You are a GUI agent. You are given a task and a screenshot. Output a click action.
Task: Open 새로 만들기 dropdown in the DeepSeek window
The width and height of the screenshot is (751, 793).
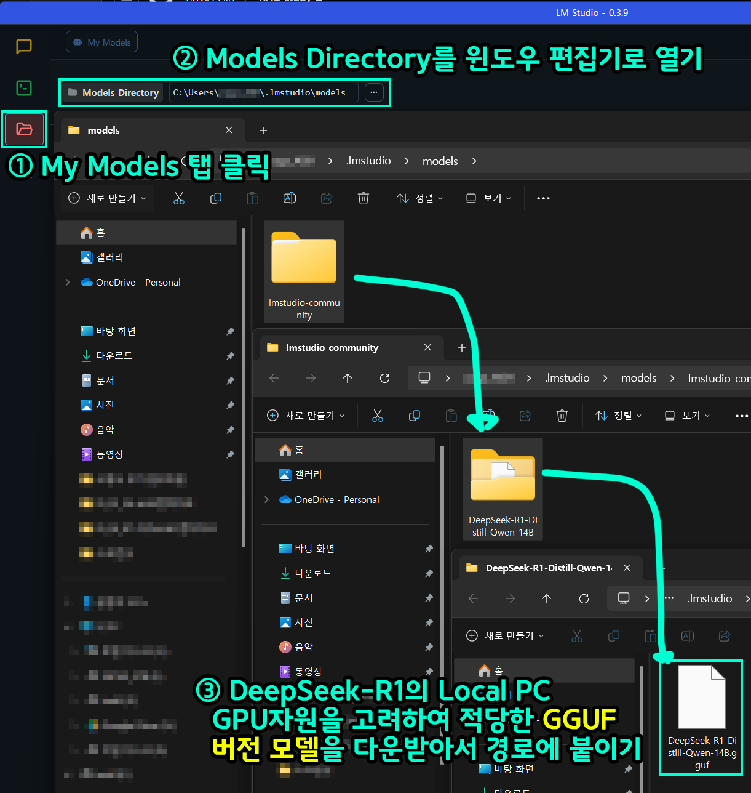(x=506, y=636)
